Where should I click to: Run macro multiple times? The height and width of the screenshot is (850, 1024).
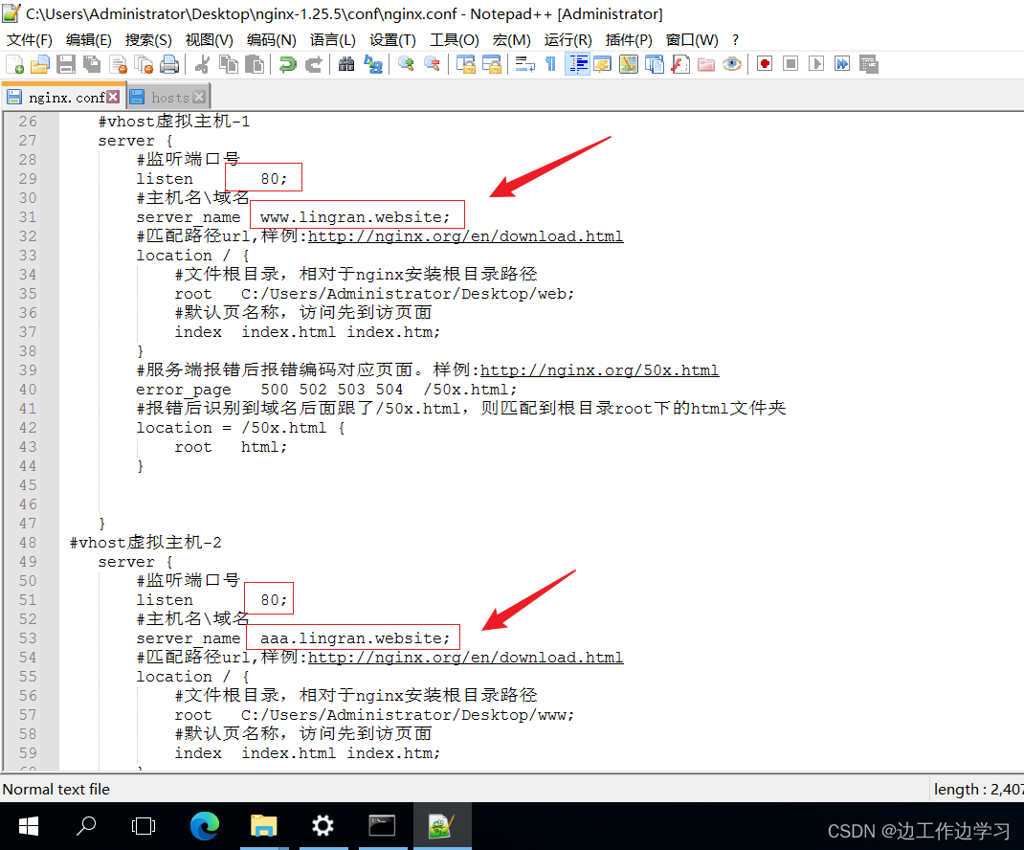(x=842, y=64)
